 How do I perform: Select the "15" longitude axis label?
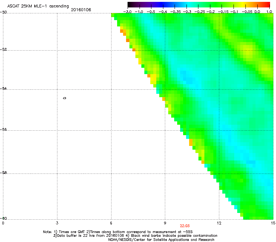pos(273,223)
